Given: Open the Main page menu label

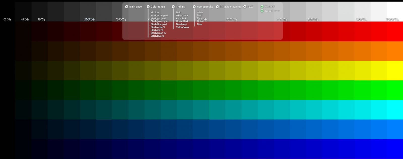Looking at the screenshot, I should point(136,7).
